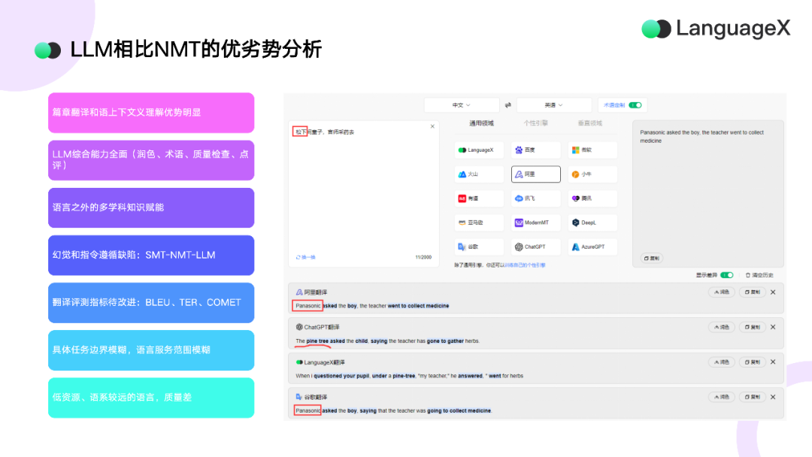The width and height of the screenshot is (812, 457).
Task: Switch to the 垂直领域 tab
Action: point(592,123)
